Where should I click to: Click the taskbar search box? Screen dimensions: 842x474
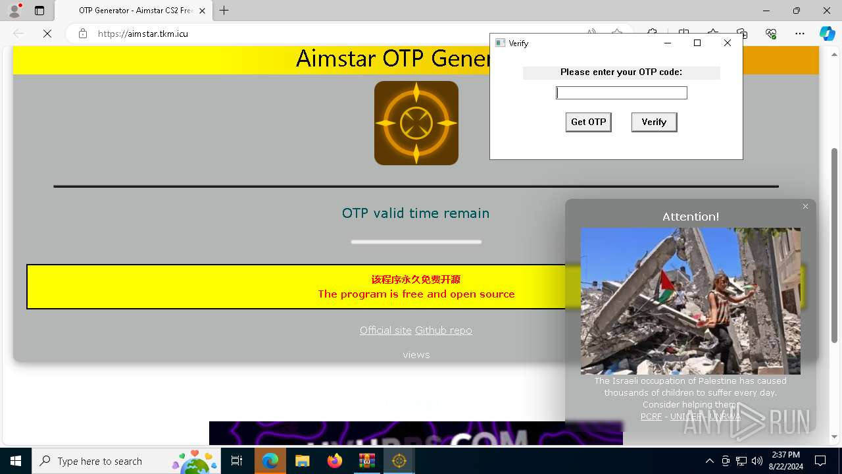coord(127,461)
